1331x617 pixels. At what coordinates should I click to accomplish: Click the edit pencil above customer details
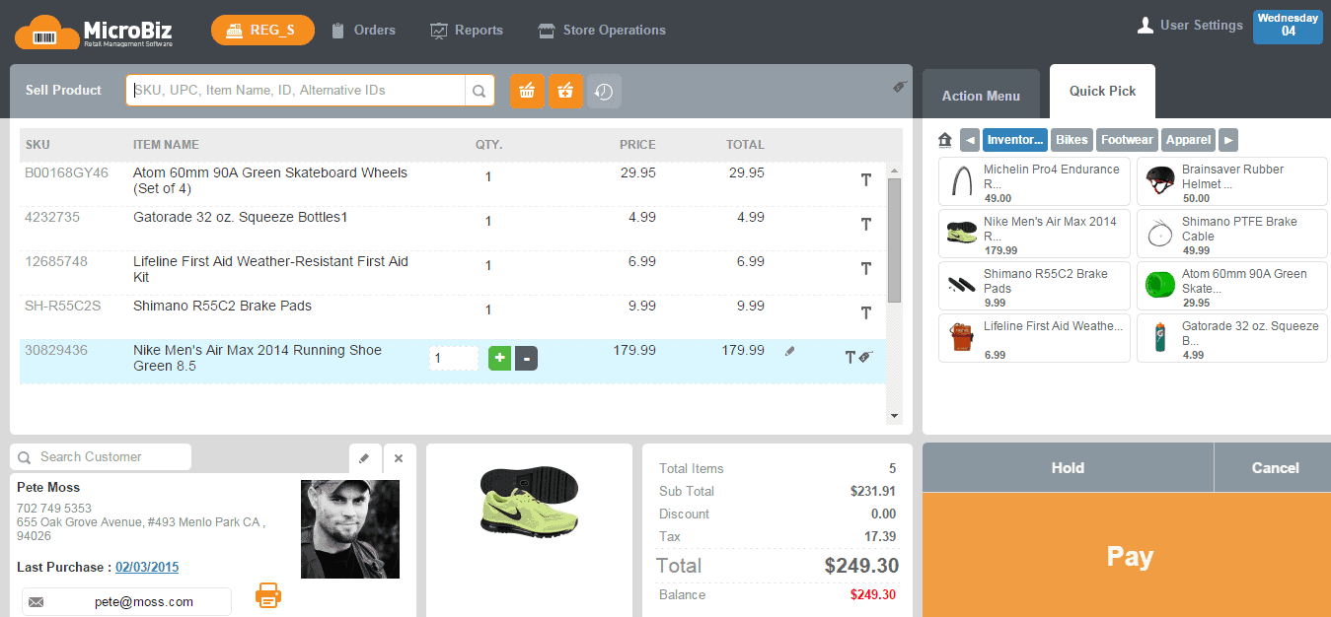[x=364, y=458]
